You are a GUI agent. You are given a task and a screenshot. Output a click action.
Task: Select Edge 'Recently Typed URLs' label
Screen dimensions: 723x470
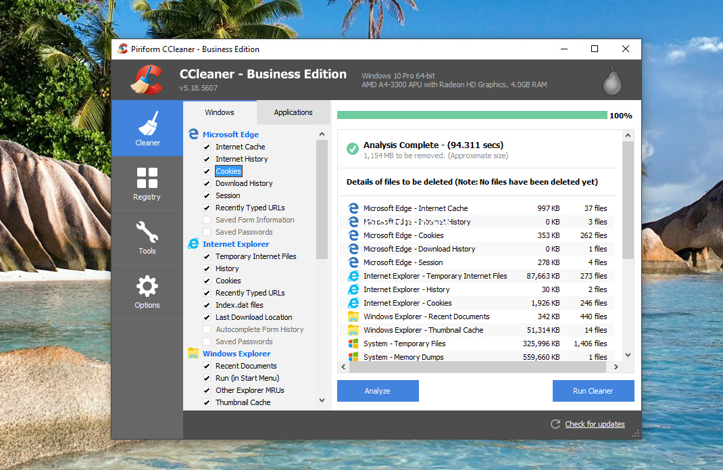pyautogui.click(x=250, y=208)
